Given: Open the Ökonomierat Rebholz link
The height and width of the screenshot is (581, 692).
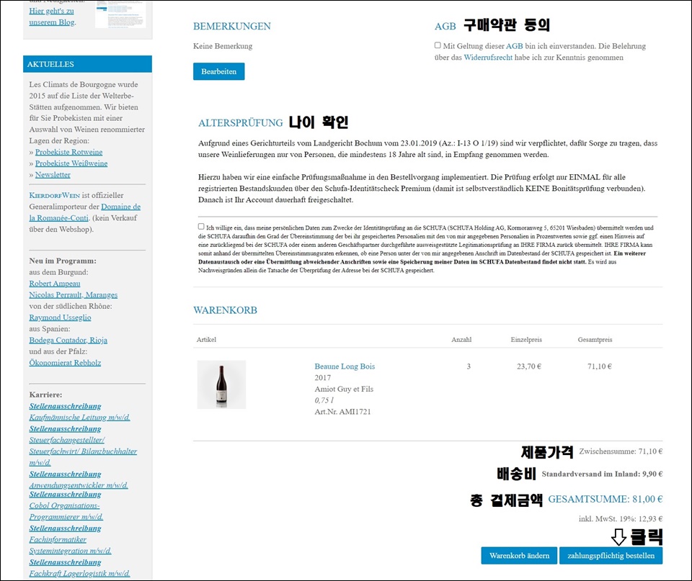Looking at the screenshot, I should coord(65,363).
